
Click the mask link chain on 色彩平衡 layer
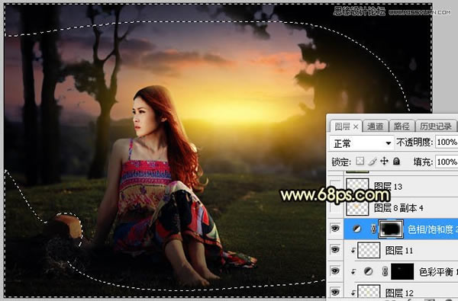coord(385,271)
